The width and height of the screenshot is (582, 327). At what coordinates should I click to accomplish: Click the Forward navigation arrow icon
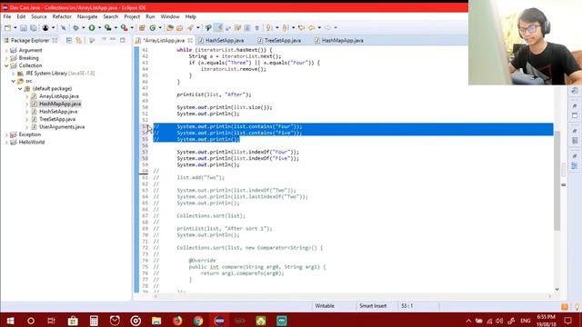pyautogui.click(x=327, y=27)
